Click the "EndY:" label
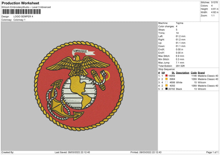 (161, 53)
